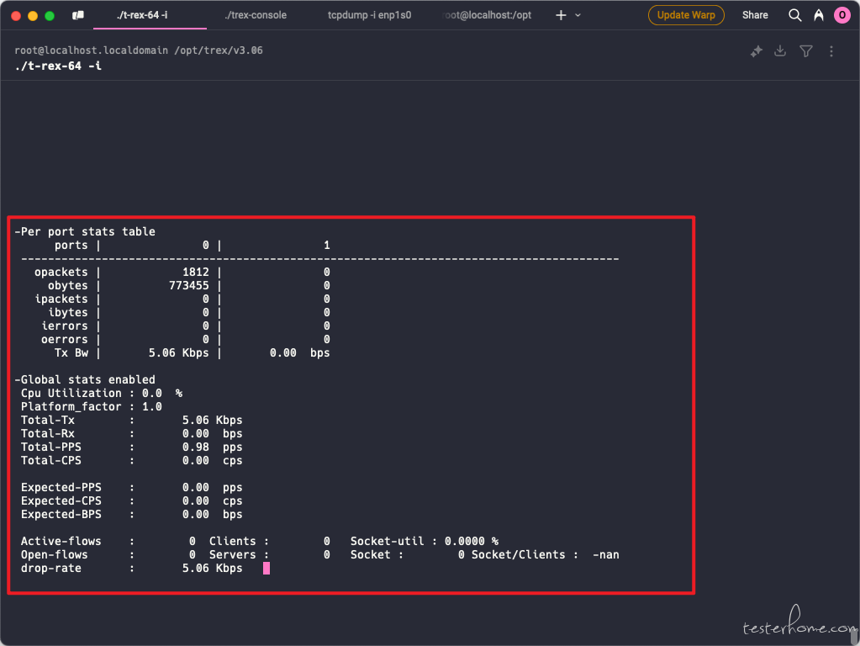Open the Warp AI assistant icon
The width and height of the screenshot is (860, 646).
click(818, 15)
